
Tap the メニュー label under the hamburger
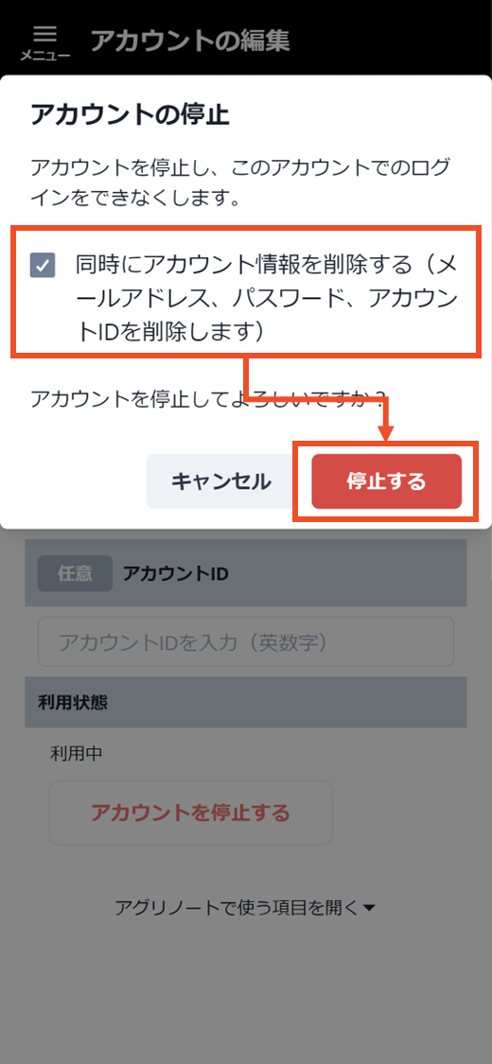(x=44, y=56)
